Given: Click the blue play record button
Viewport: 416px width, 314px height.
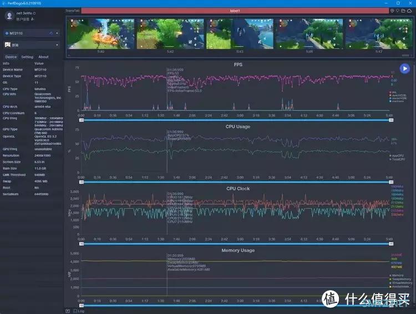Looking at the screenshot, I should (404, 69).
